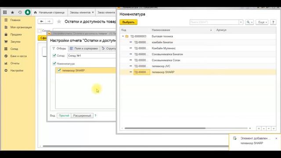Screen dimensions: 281x158
Task: Select the телевизор SHARP row in Номенклатура list
Action: click(198, 72)
